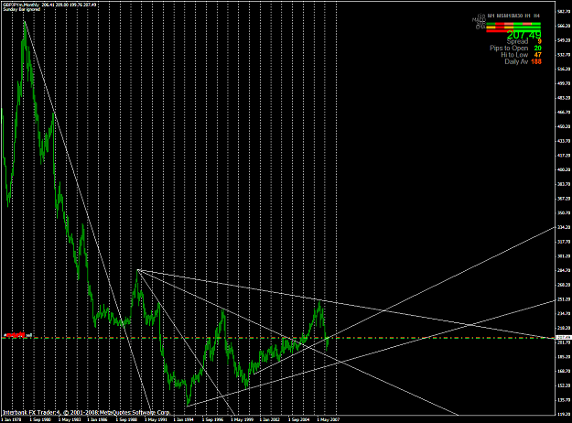Viewport: 572px width, 423px height.
Task: Click the H1 timeframe header in the indicator panel
Action: 527,16
